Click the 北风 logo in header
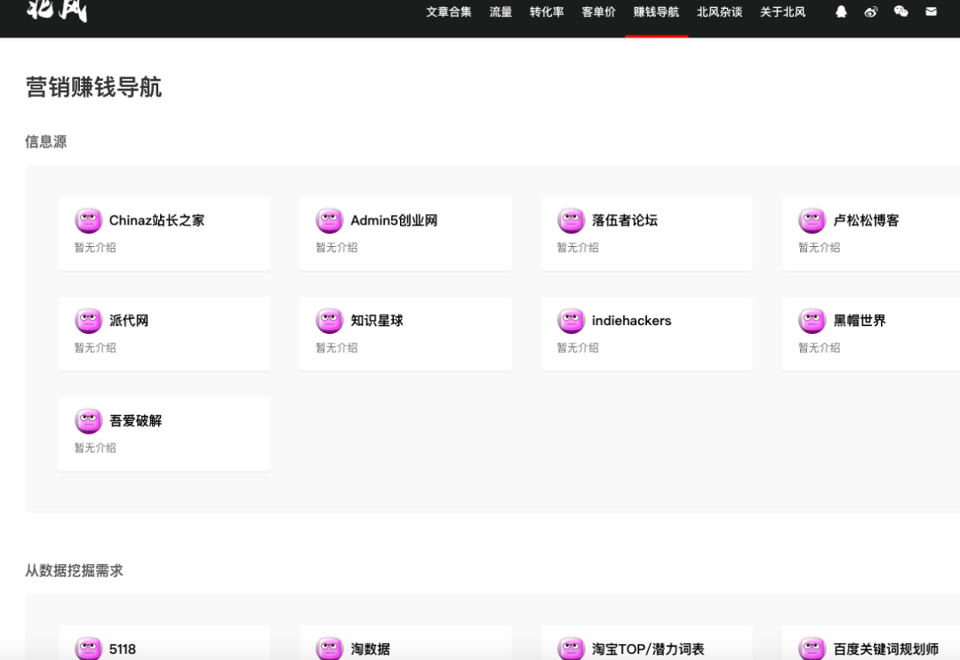Image resolution: width=960 pixels, height=660 pixels. point(58,11)
